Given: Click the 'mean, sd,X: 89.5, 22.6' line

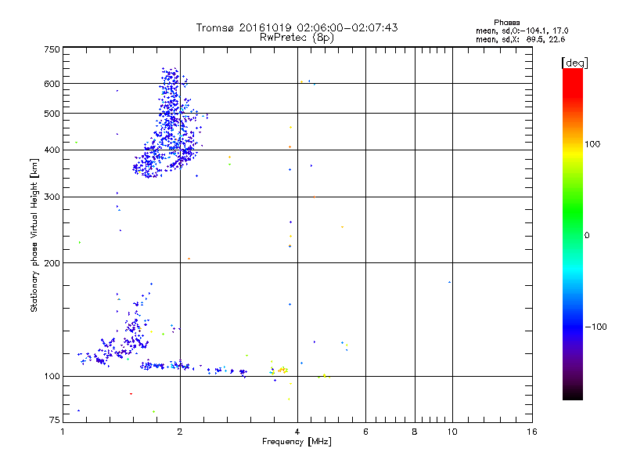Looking at the screenshot, I should [x=520, y=39].
